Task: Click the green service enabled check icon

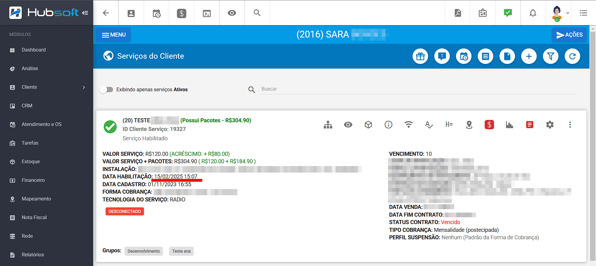Action: coord(110,127)
